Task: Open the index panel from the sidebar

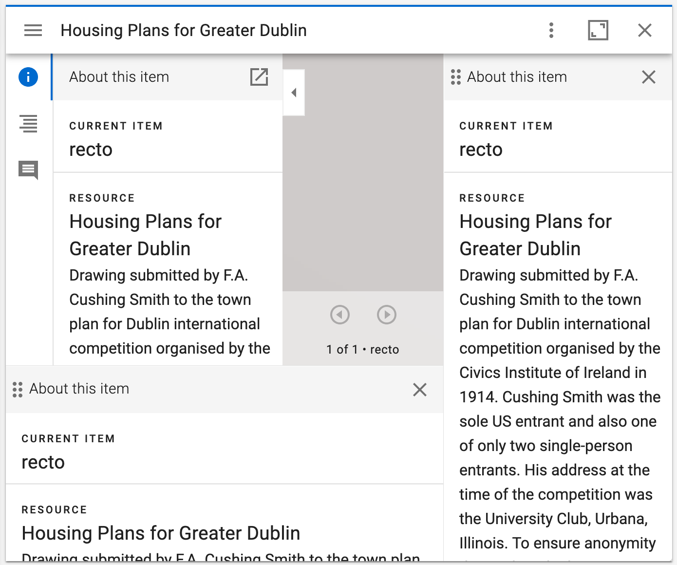Action: click(28, 124)
